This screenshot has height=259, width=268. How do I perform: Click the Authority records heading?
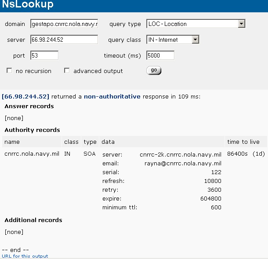pos(33,130)
